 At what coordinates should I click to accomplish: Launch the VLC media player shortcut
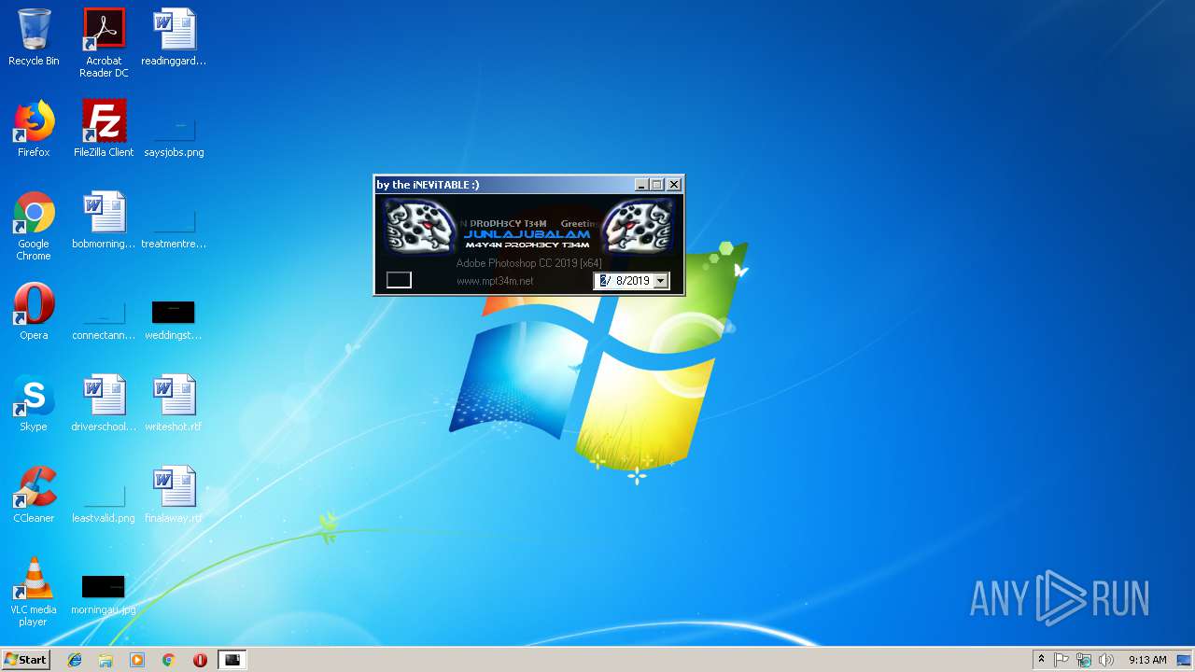tap(34, 593)
